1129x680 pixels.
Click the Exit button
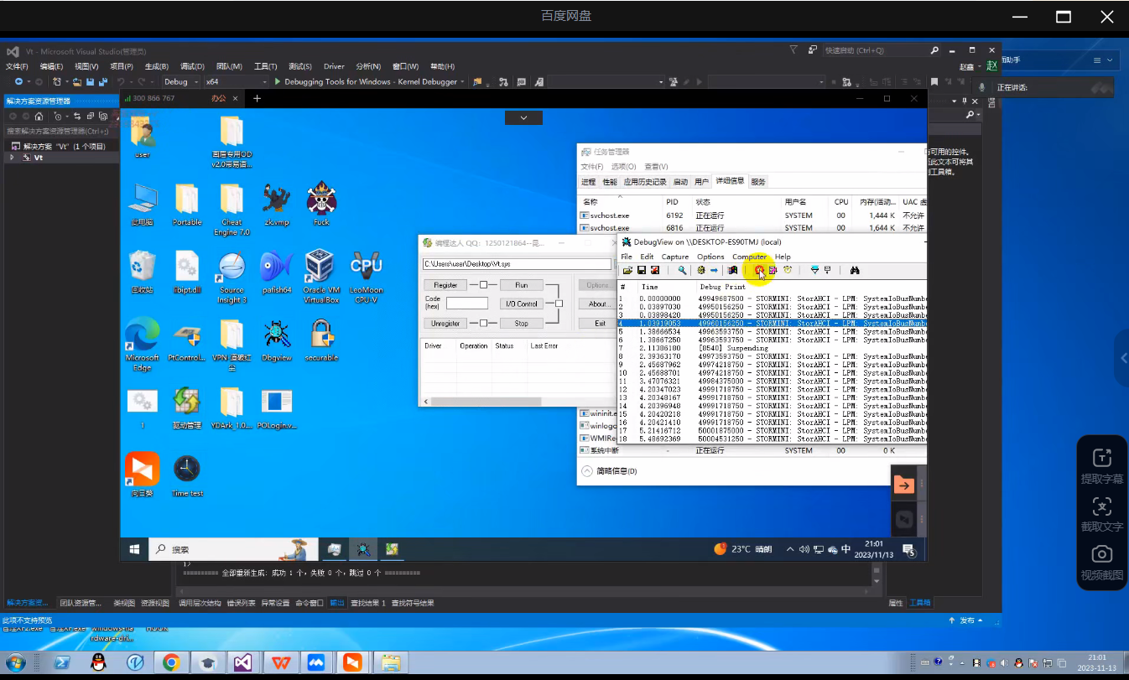pyautogui.click(x=598, y=323)
